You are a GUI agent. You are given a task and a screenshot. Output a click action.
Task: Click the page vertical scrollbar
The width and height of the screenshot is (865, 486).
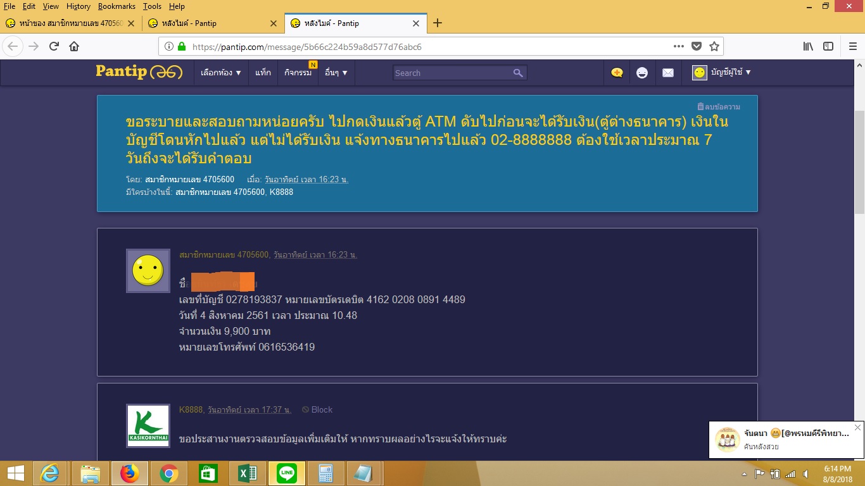(x=859, y=161)
